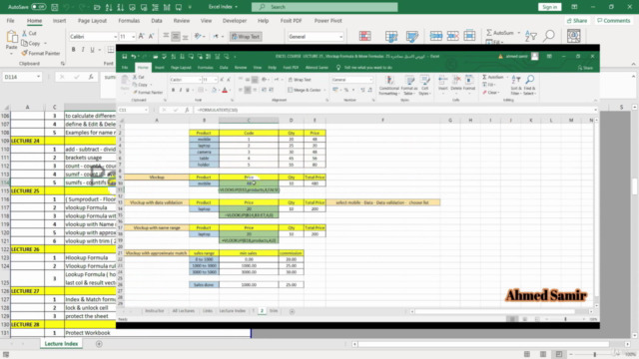
Task: Open Copy dropdown arrow in outer Excel
Action: [45, 43]
